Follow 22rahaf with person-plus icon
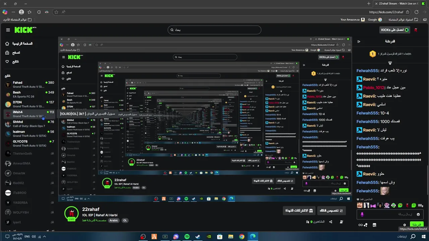The image size is (429, 241). (342, 222)
